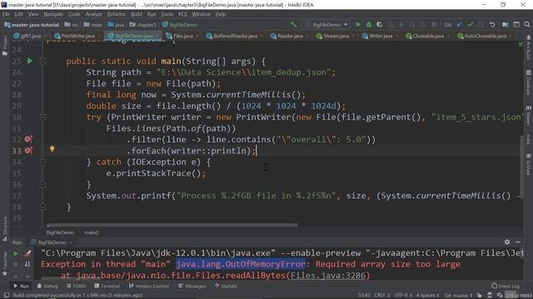Viewport: 533px width, 299px height.
Task: Run with coverage from the toolbar
Action: (380, 24)
